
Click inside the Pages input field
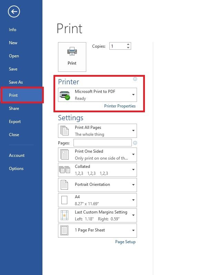pos(102,143)
